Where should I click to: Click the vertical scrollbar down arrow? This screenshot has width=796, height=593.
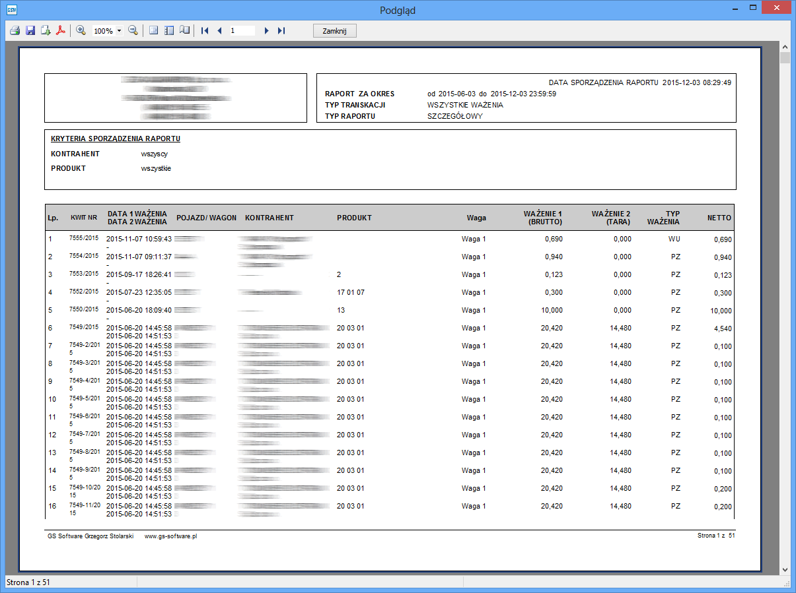[x=785, y=569]
